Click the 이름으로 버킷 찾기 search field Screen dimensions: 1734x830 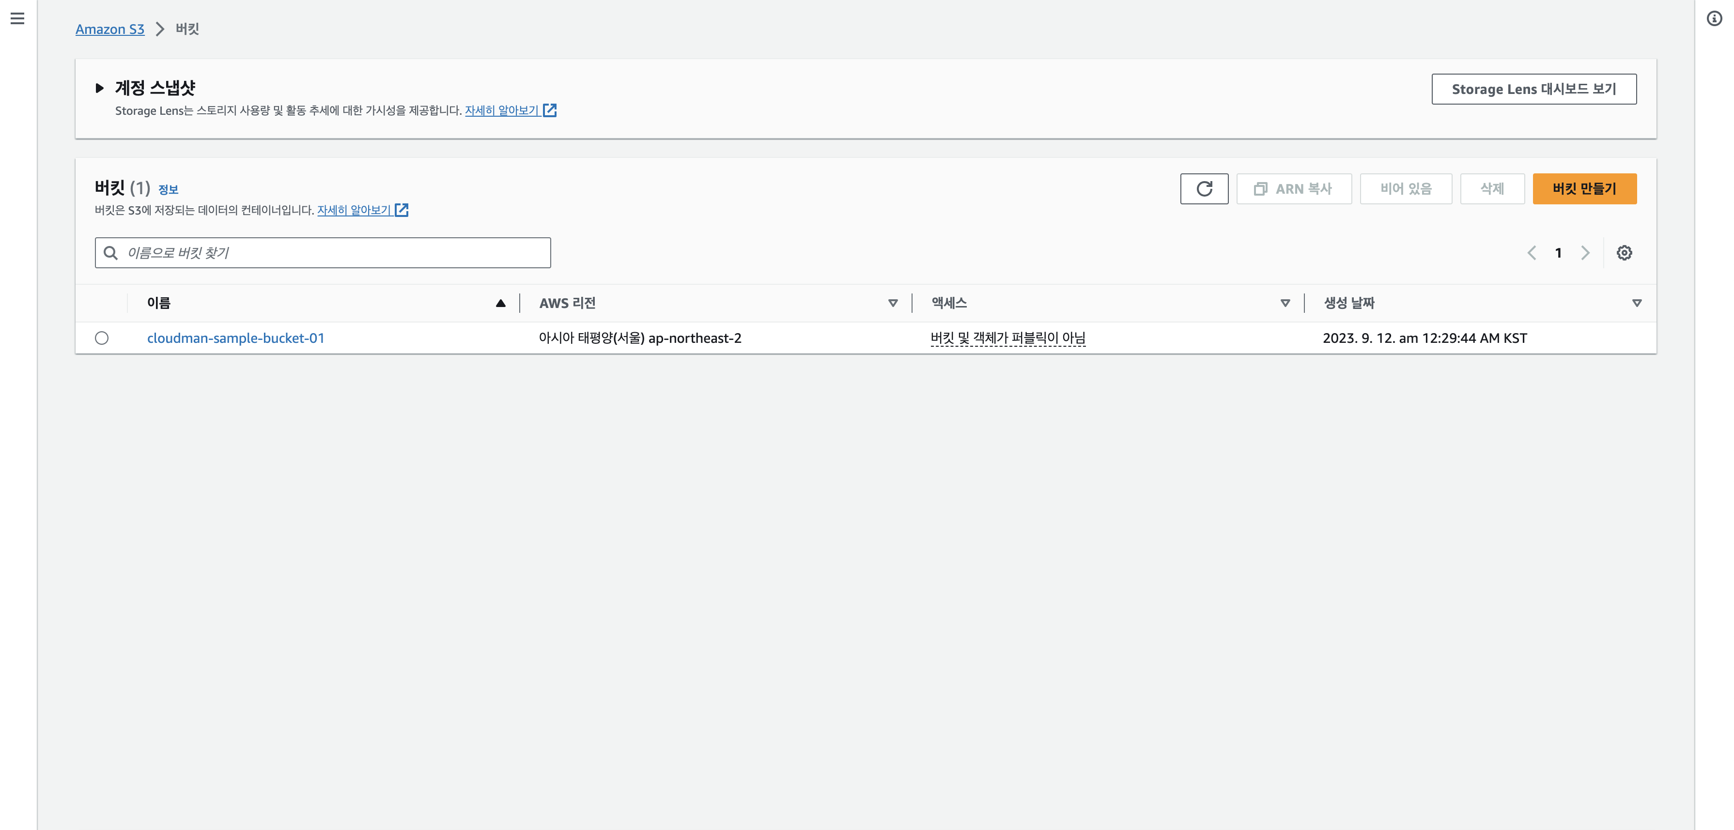(x=323, y=252)
